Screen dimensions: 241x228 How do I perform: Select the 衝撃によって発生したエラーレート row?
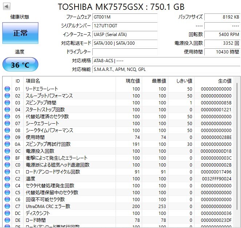tap(118, 158)
